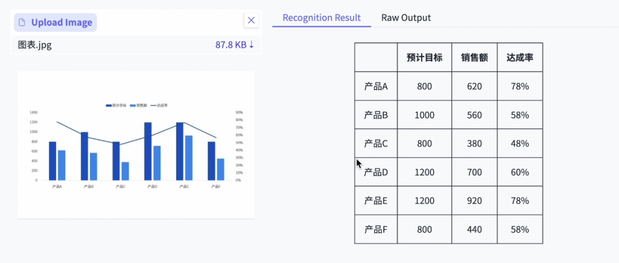Click the 销售额 column header
Image resolution: width=619 pixels, height=263 pixels.
[x=475, y=58]
